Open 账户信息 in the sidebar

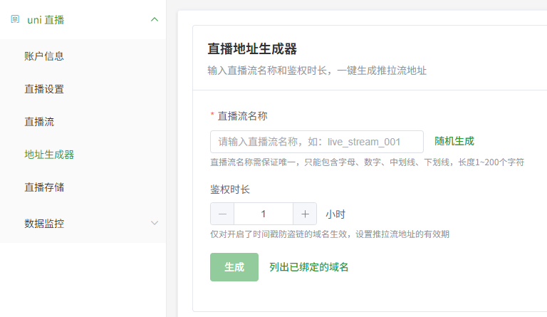click(x=44, y=56)
